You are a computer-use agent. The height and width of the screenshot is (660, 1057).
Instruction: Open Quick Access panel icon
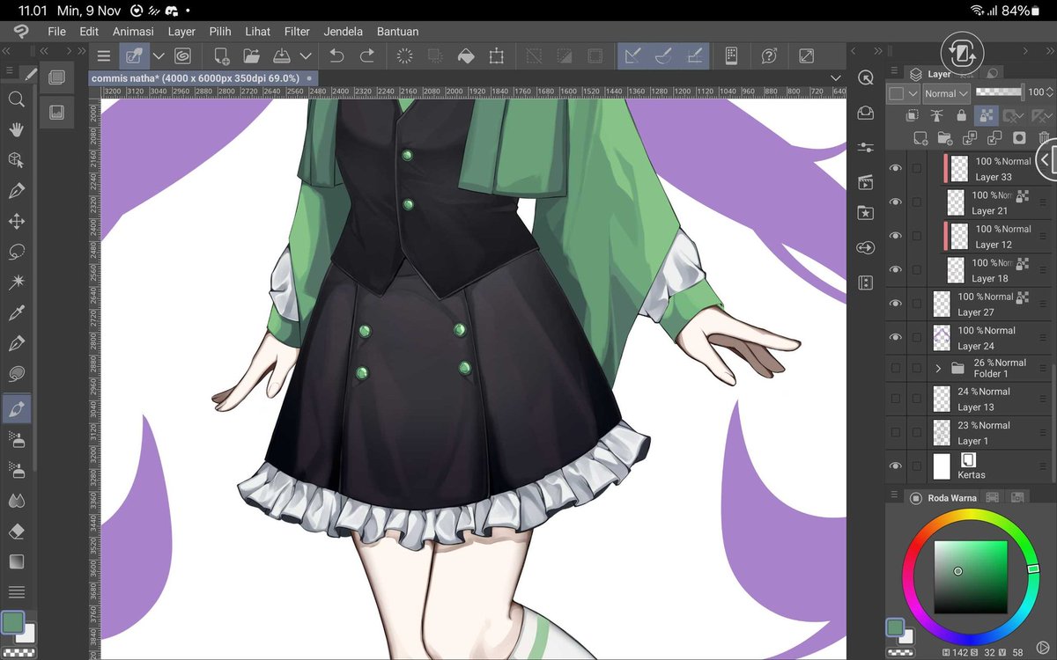click(866, 77)
